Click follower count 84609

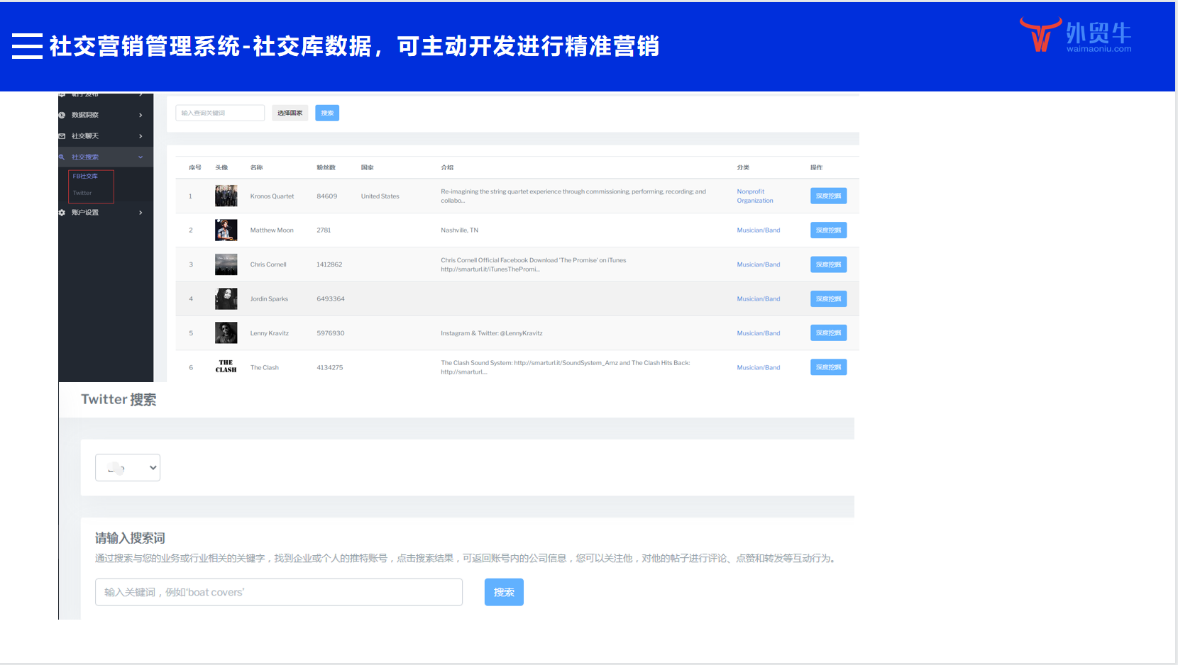pos(327,196)
